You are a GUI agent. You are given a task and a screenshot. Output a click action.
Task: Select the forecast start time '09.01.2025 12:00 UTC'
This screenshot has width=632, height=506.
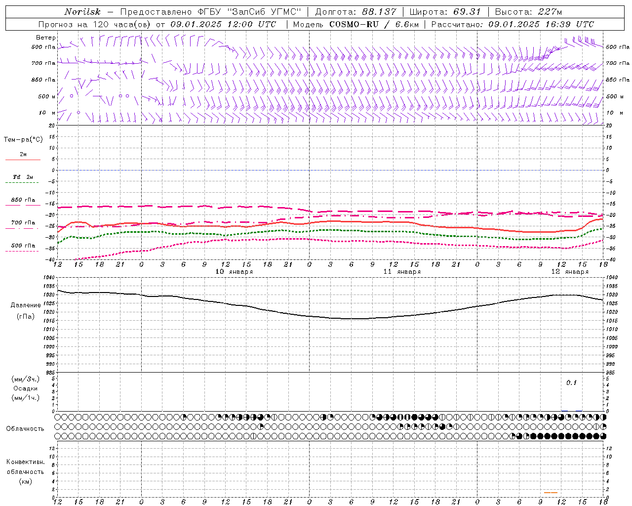click(223, 24)
